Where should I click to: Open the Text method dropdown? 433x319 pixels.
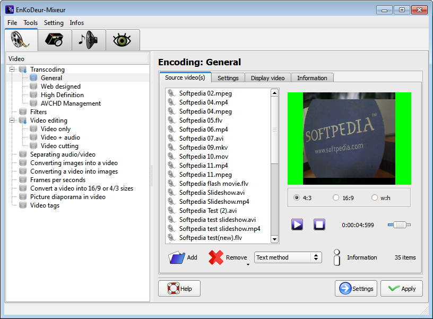tap(288, 257)
